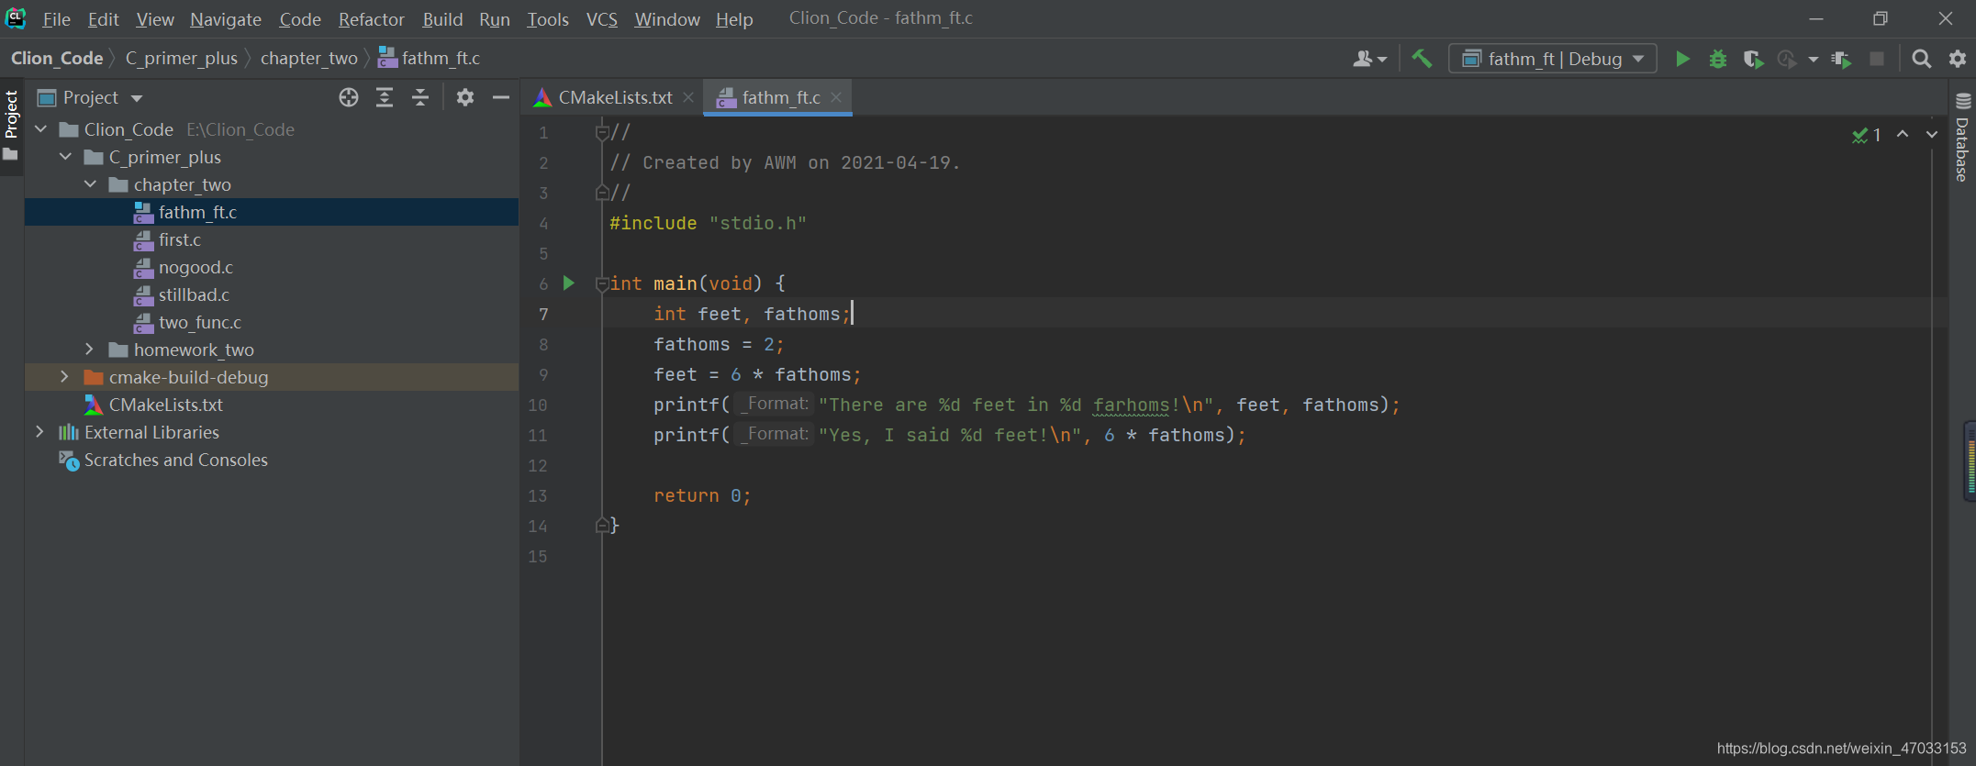Open the Window menu
This screenshot has height=766, width=1976.
pos(667,18)
